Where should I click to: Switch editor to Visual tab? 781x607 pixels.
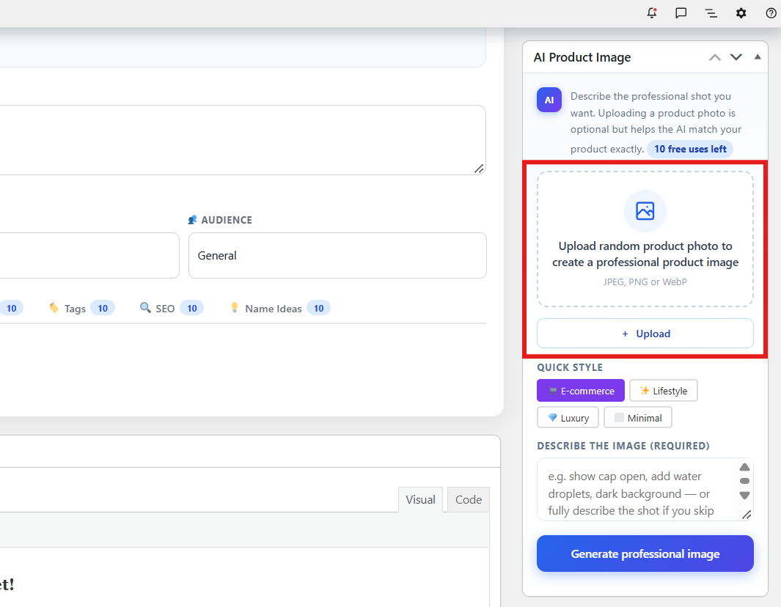click(x=420, y=499)
